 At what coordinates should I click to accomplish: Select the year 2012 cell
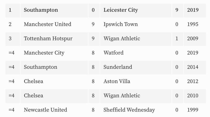pos(195,82)
